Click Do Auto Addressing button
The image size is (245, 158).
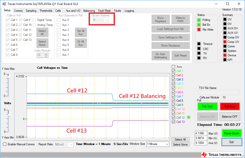(x=161, y=56)
